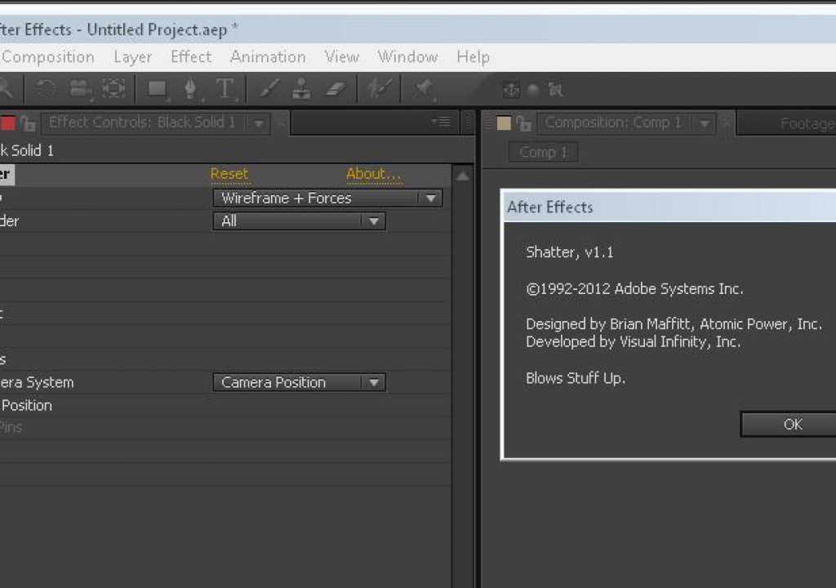
Task: Open the Effect Controls panel options menu
Action: tap(441, 122)
